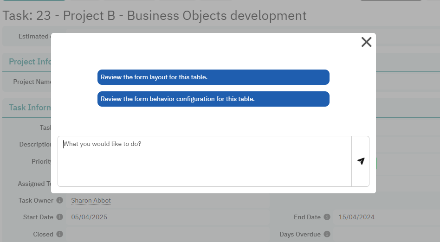Click the Start Date value 05/04/2025
The image size is (440, 242).
click(x=89, y=217)
